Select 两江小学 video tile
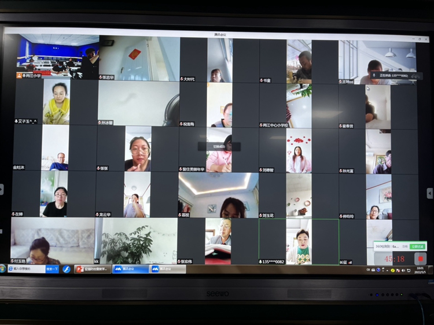The height and width of the screenshot is (325, 434). [57, 57]
